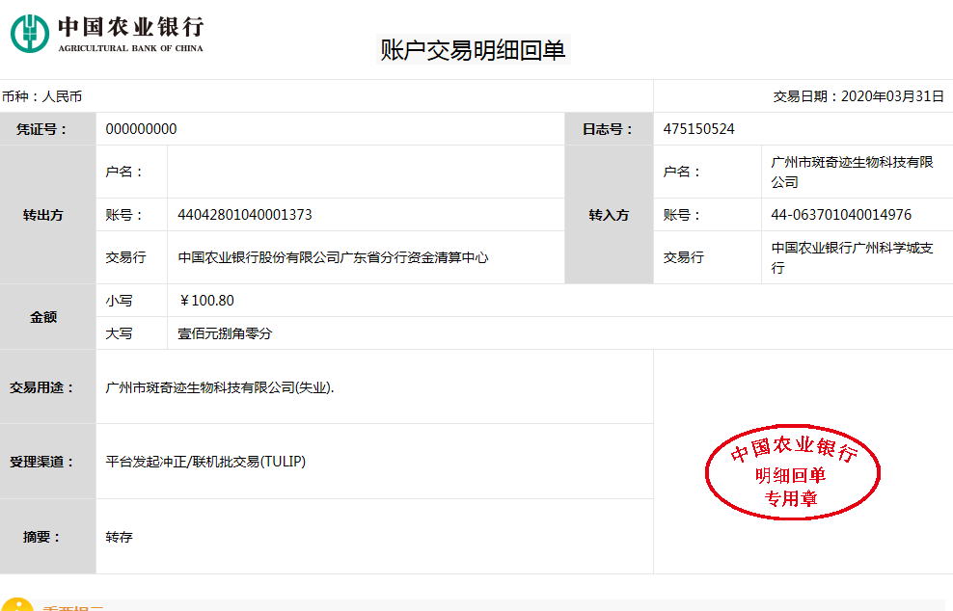Select payee name 广州市斑奇迹生物科技有限公司 under 转入方
The width and height of the screenshot is (953, 611).
point(852,172)
